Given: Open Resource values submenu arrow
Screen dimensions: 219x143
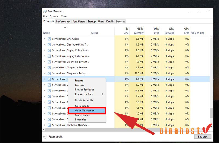Looking at the screenshot, I should [103, 94].
